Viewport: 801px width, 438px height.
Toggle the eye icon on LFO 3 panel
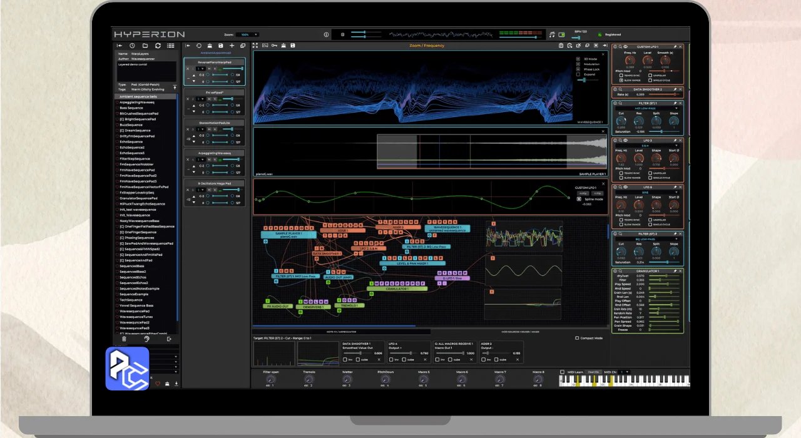click(x=625, y=141)
